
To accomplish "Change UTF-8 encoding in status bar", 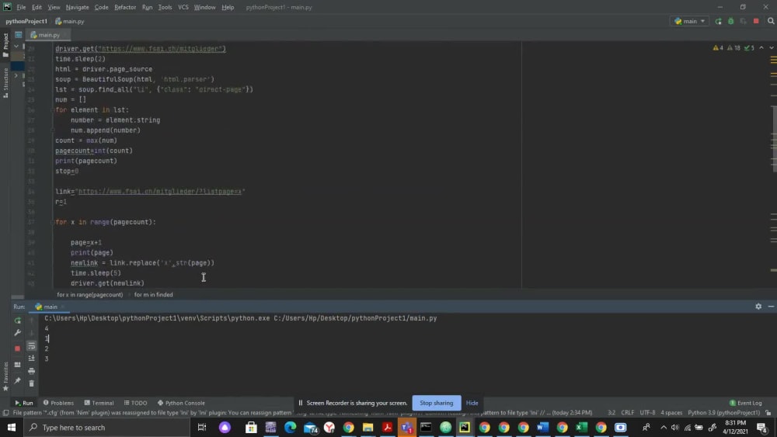I will point(647,413).
